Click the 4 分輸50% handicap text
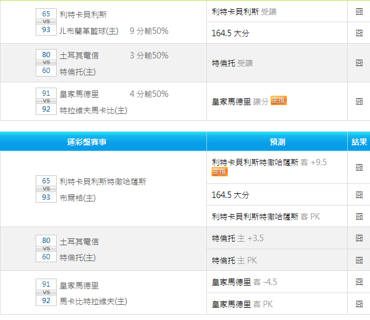This screenshot has height=320, width=370. 148,94
